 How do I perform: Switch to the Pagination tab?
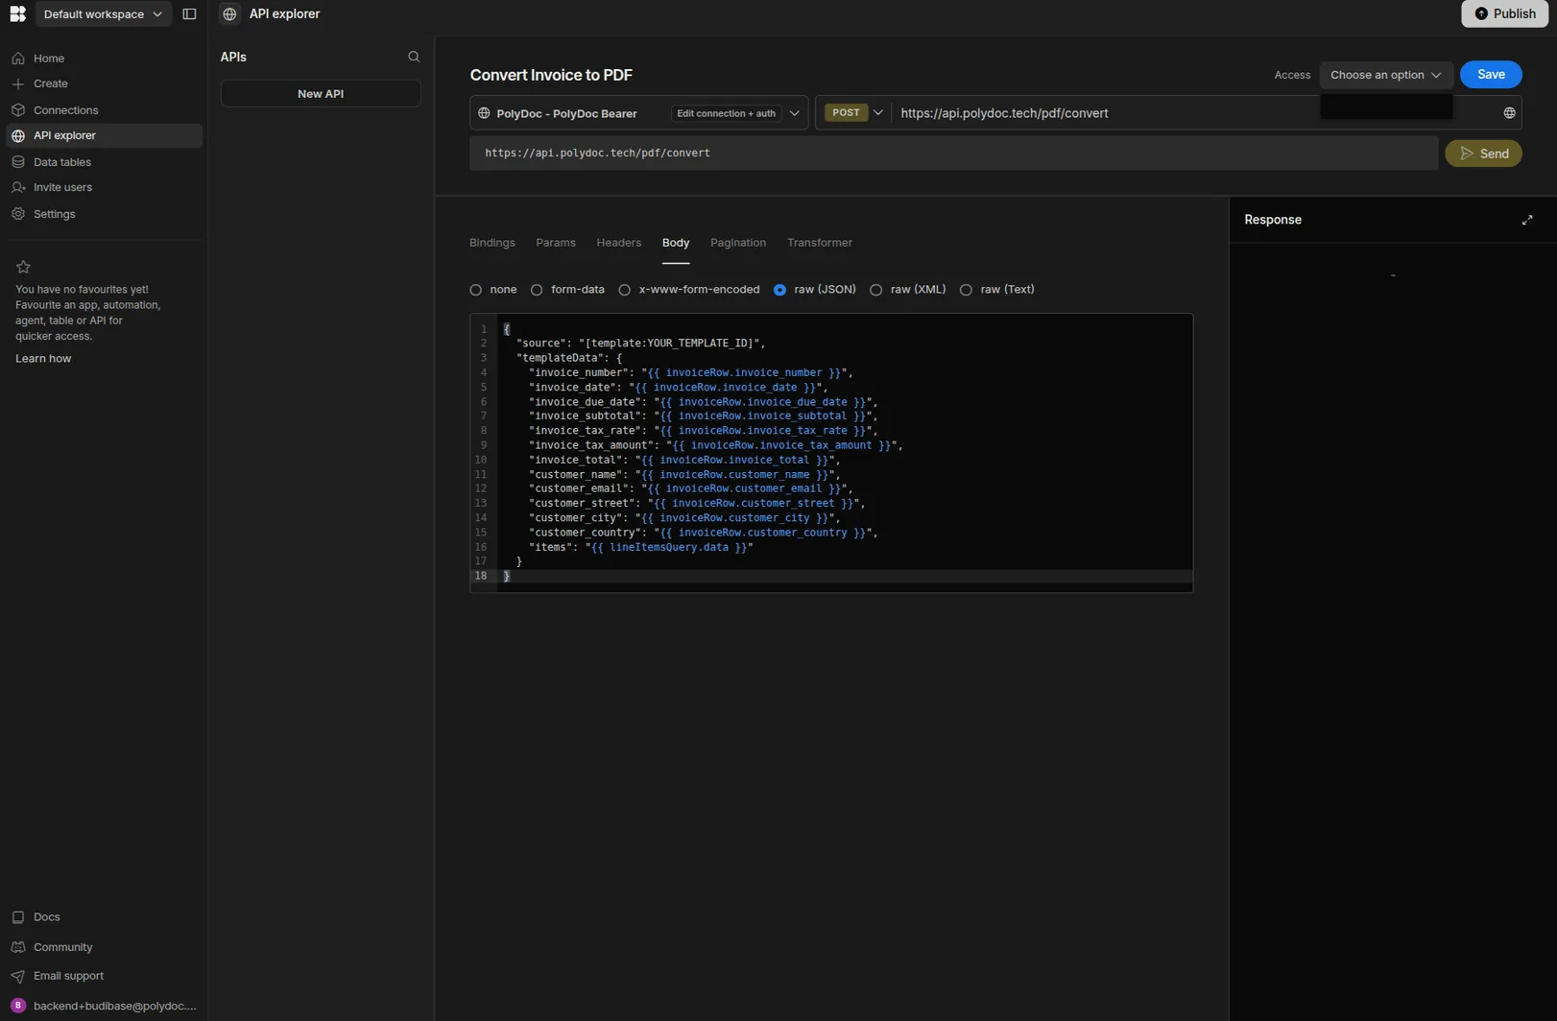pos(738,243)
